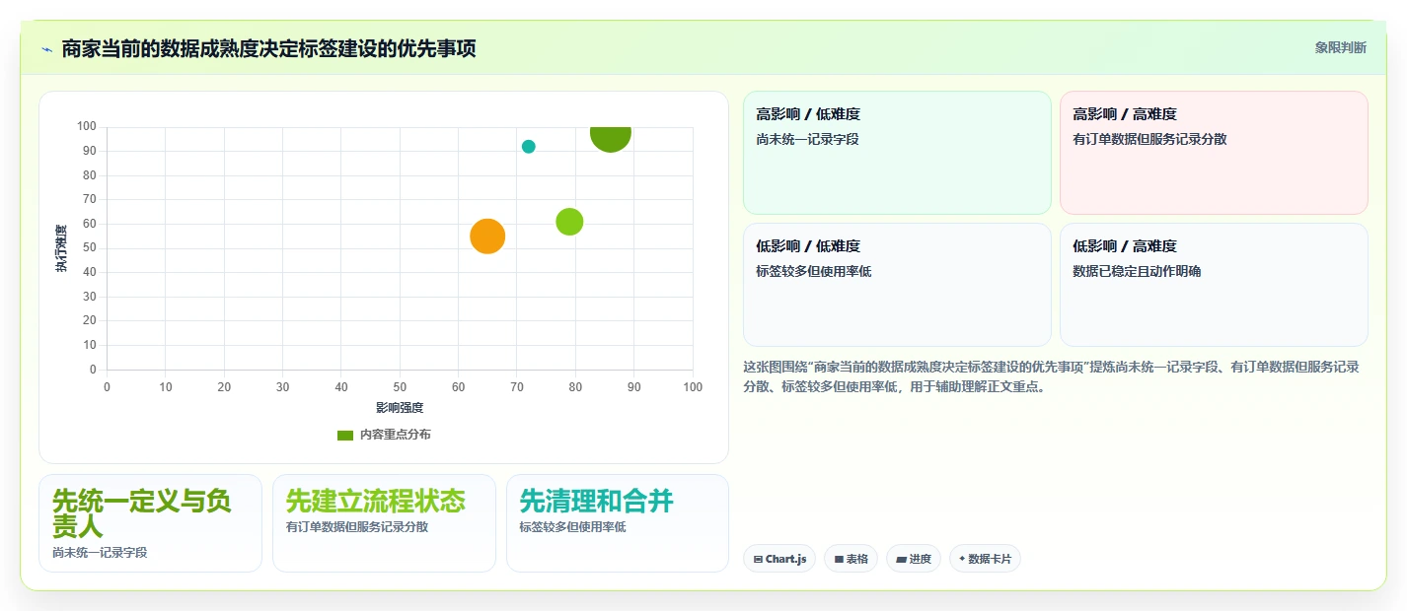Viewport: 1407px width, 611px height.
Task: Click the 进度 tag chip
Action: pos(914,559)
